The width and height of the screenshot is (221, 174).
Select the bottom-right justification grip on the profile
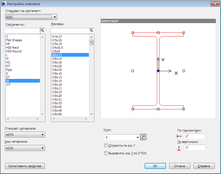[184, 109]
